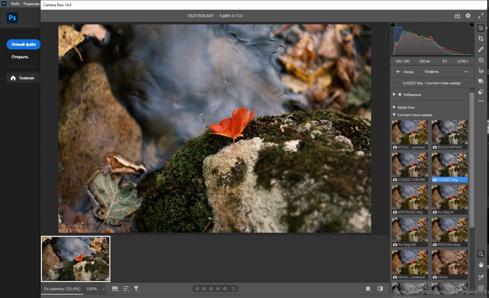Select the PROVIA standard profile
Screen dimensions: 489x298
click(450, 233)
